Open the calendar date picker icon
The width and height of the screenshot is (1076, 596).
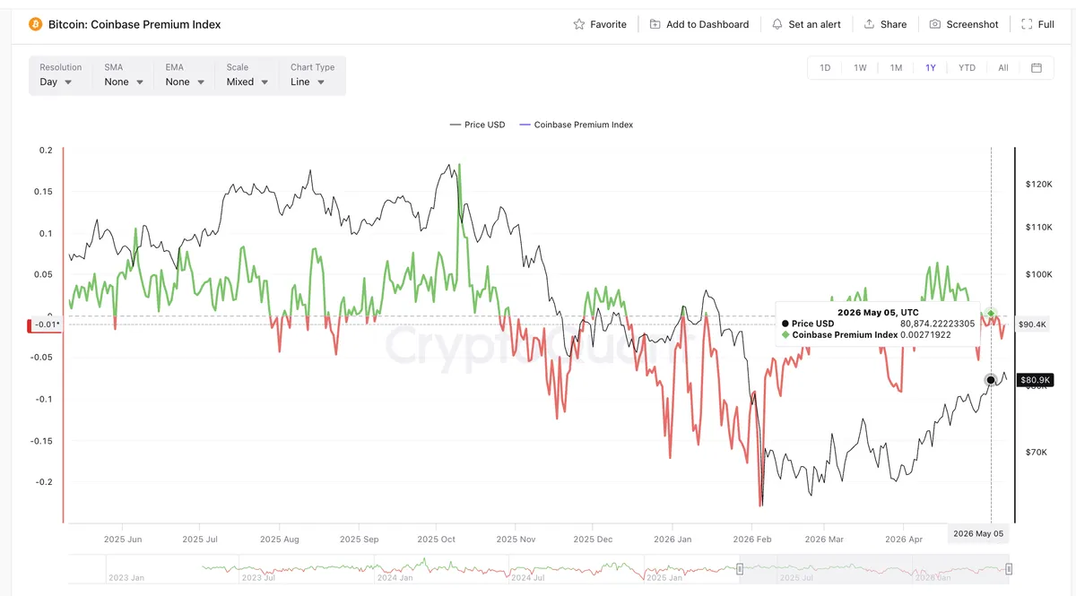pos(1037,68)
